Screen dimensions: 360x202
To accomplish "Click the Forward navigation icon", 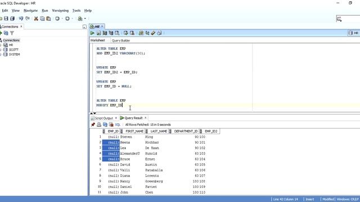I will [67, 19].
